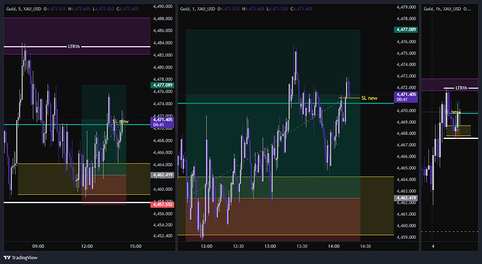The image size is (482, 264).
Task: Click 14:30 on the 1-minute time axis
Action: pos(365,246)
